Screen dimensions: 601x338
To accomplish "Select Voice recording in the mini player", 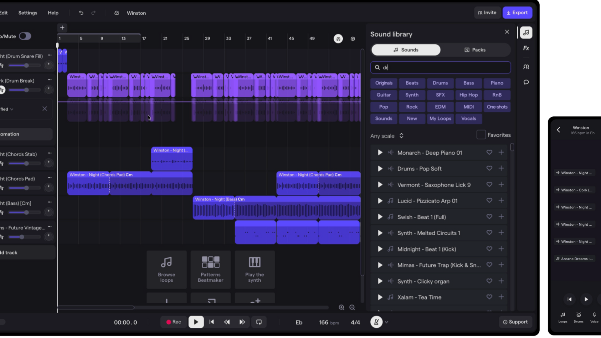I will (594, 317).
